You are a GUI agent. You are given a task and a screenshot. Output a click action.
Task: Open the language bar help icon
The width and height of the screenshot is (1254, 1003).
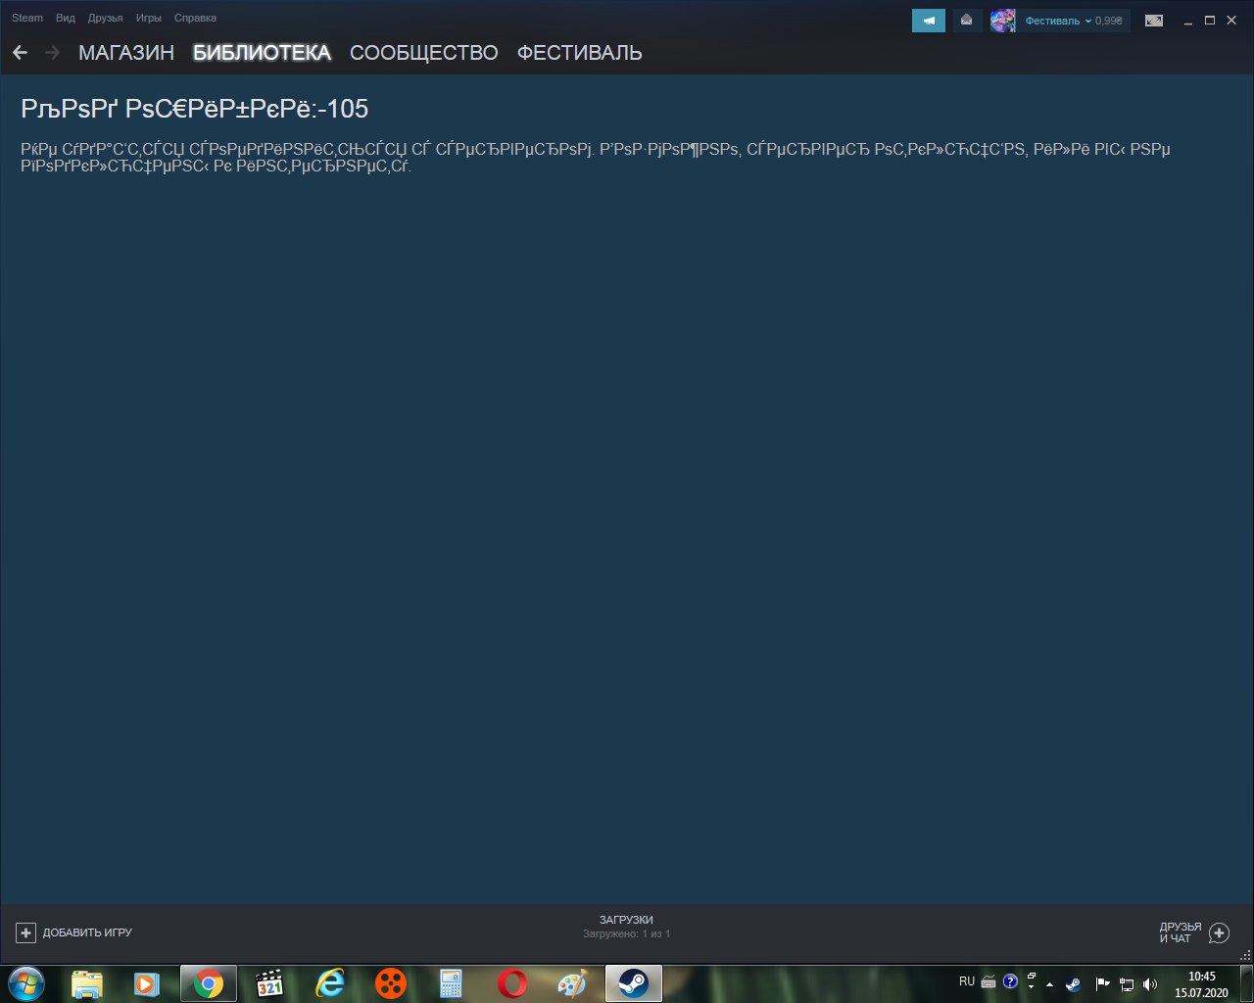pyautogui.click(x=1010, y=981)
